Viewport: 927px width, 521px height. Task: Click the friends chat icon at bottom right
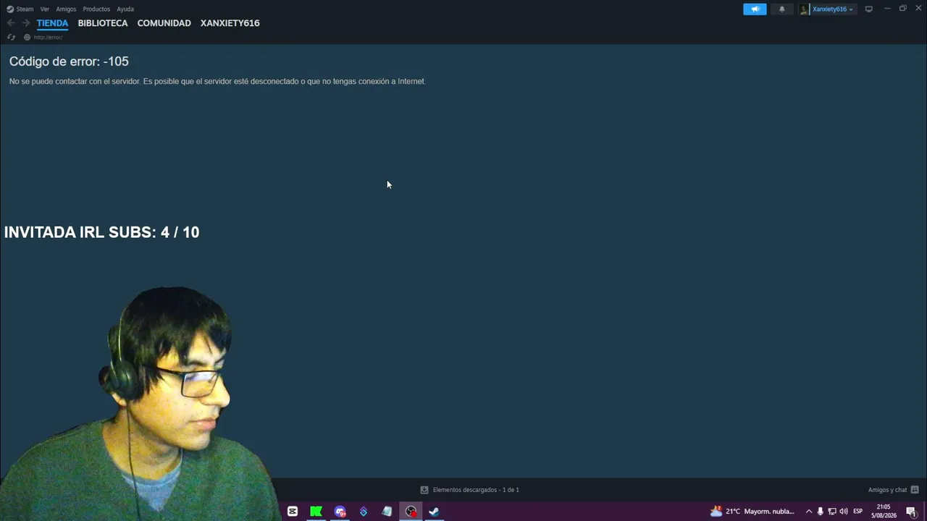pyautogui.click(x=915, y=490)
